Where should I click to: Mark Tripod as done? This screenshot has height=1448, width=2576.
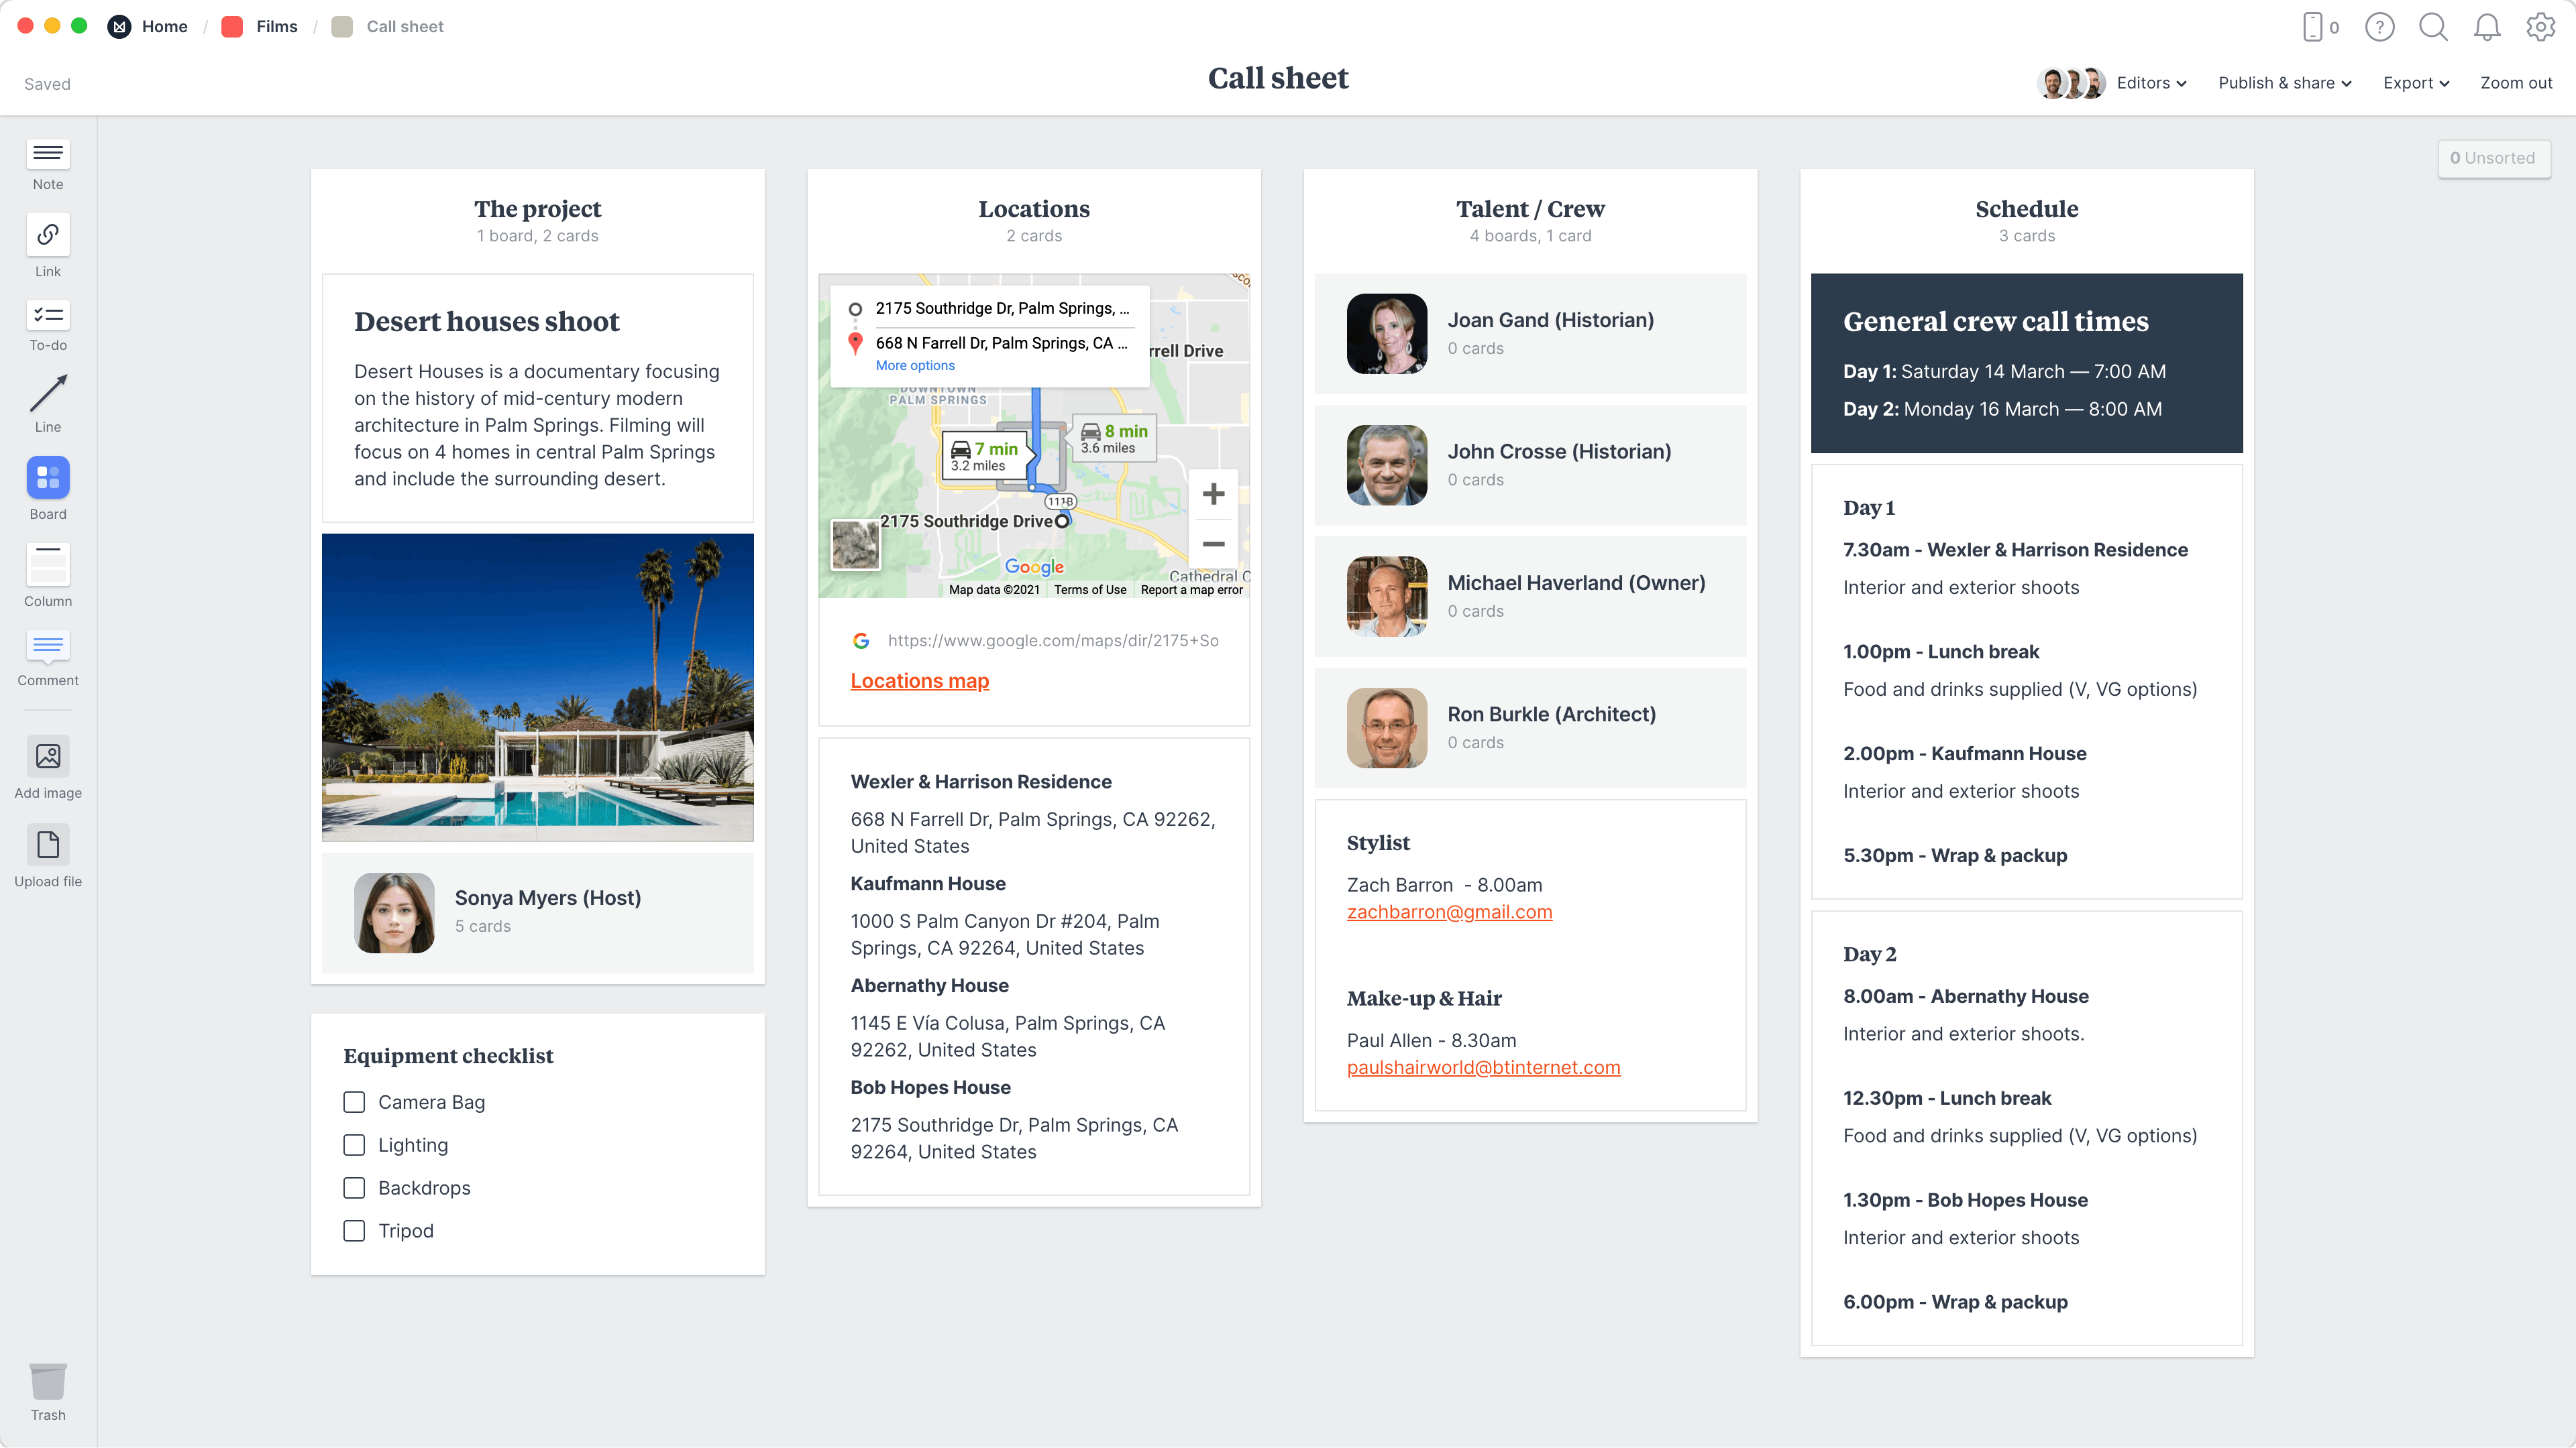pyautogui.click(x=354, y=1231)
